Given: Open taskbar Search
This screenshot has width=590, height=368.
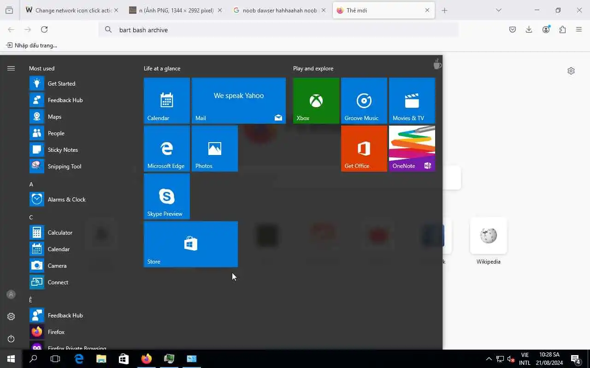Looking at the screenshot, I should click(x=33, y=359).
